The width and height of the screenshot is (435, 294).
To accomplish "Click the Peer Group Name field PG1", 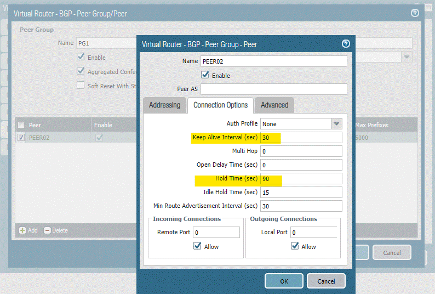I will pos(106,43).
